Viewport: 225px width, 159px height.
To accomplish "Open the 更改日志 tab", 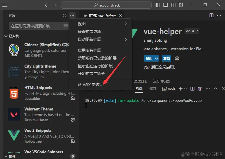I will click(x=141, y=81).
